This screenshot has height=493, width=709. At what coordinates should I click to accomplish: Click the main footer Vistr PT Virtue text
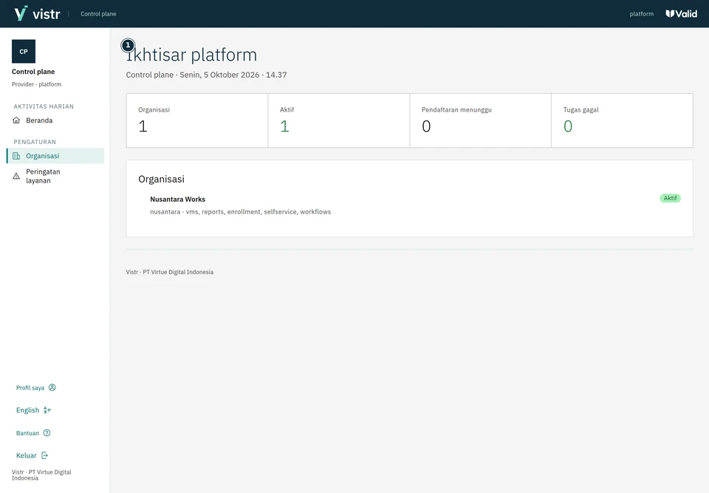point(170,272)
